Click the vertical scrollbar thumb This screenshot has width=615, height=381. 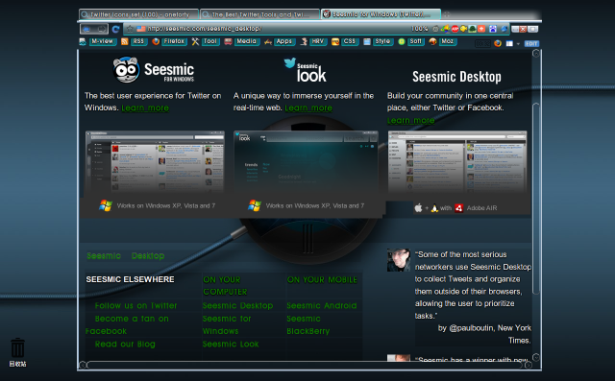(536, 198)
